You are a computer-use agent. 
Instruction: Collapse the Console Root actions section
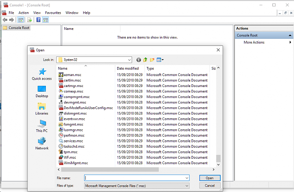pyautogui.click(x=290, y=35)
